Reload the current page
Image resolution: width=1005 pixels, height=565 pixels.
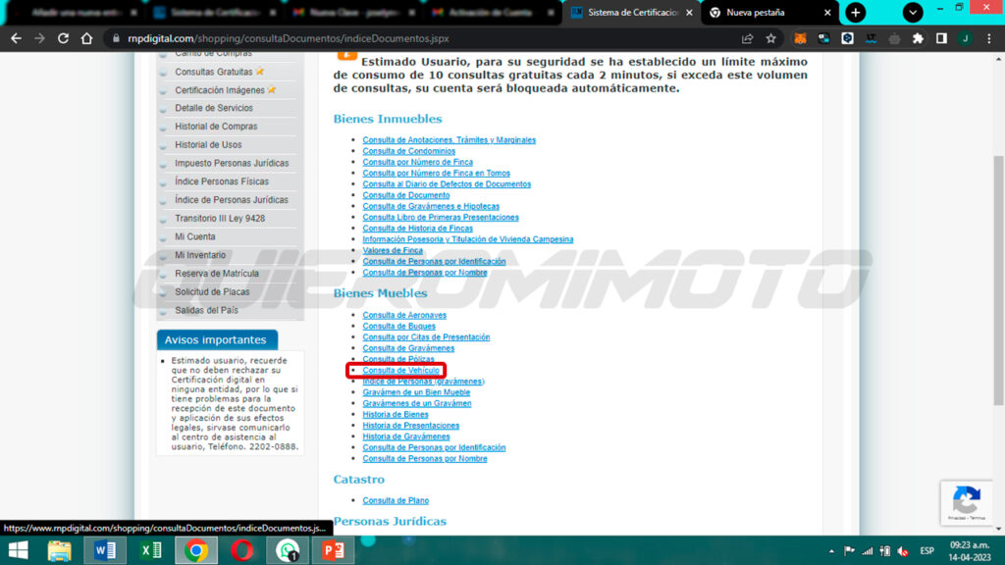coord(63,38)
